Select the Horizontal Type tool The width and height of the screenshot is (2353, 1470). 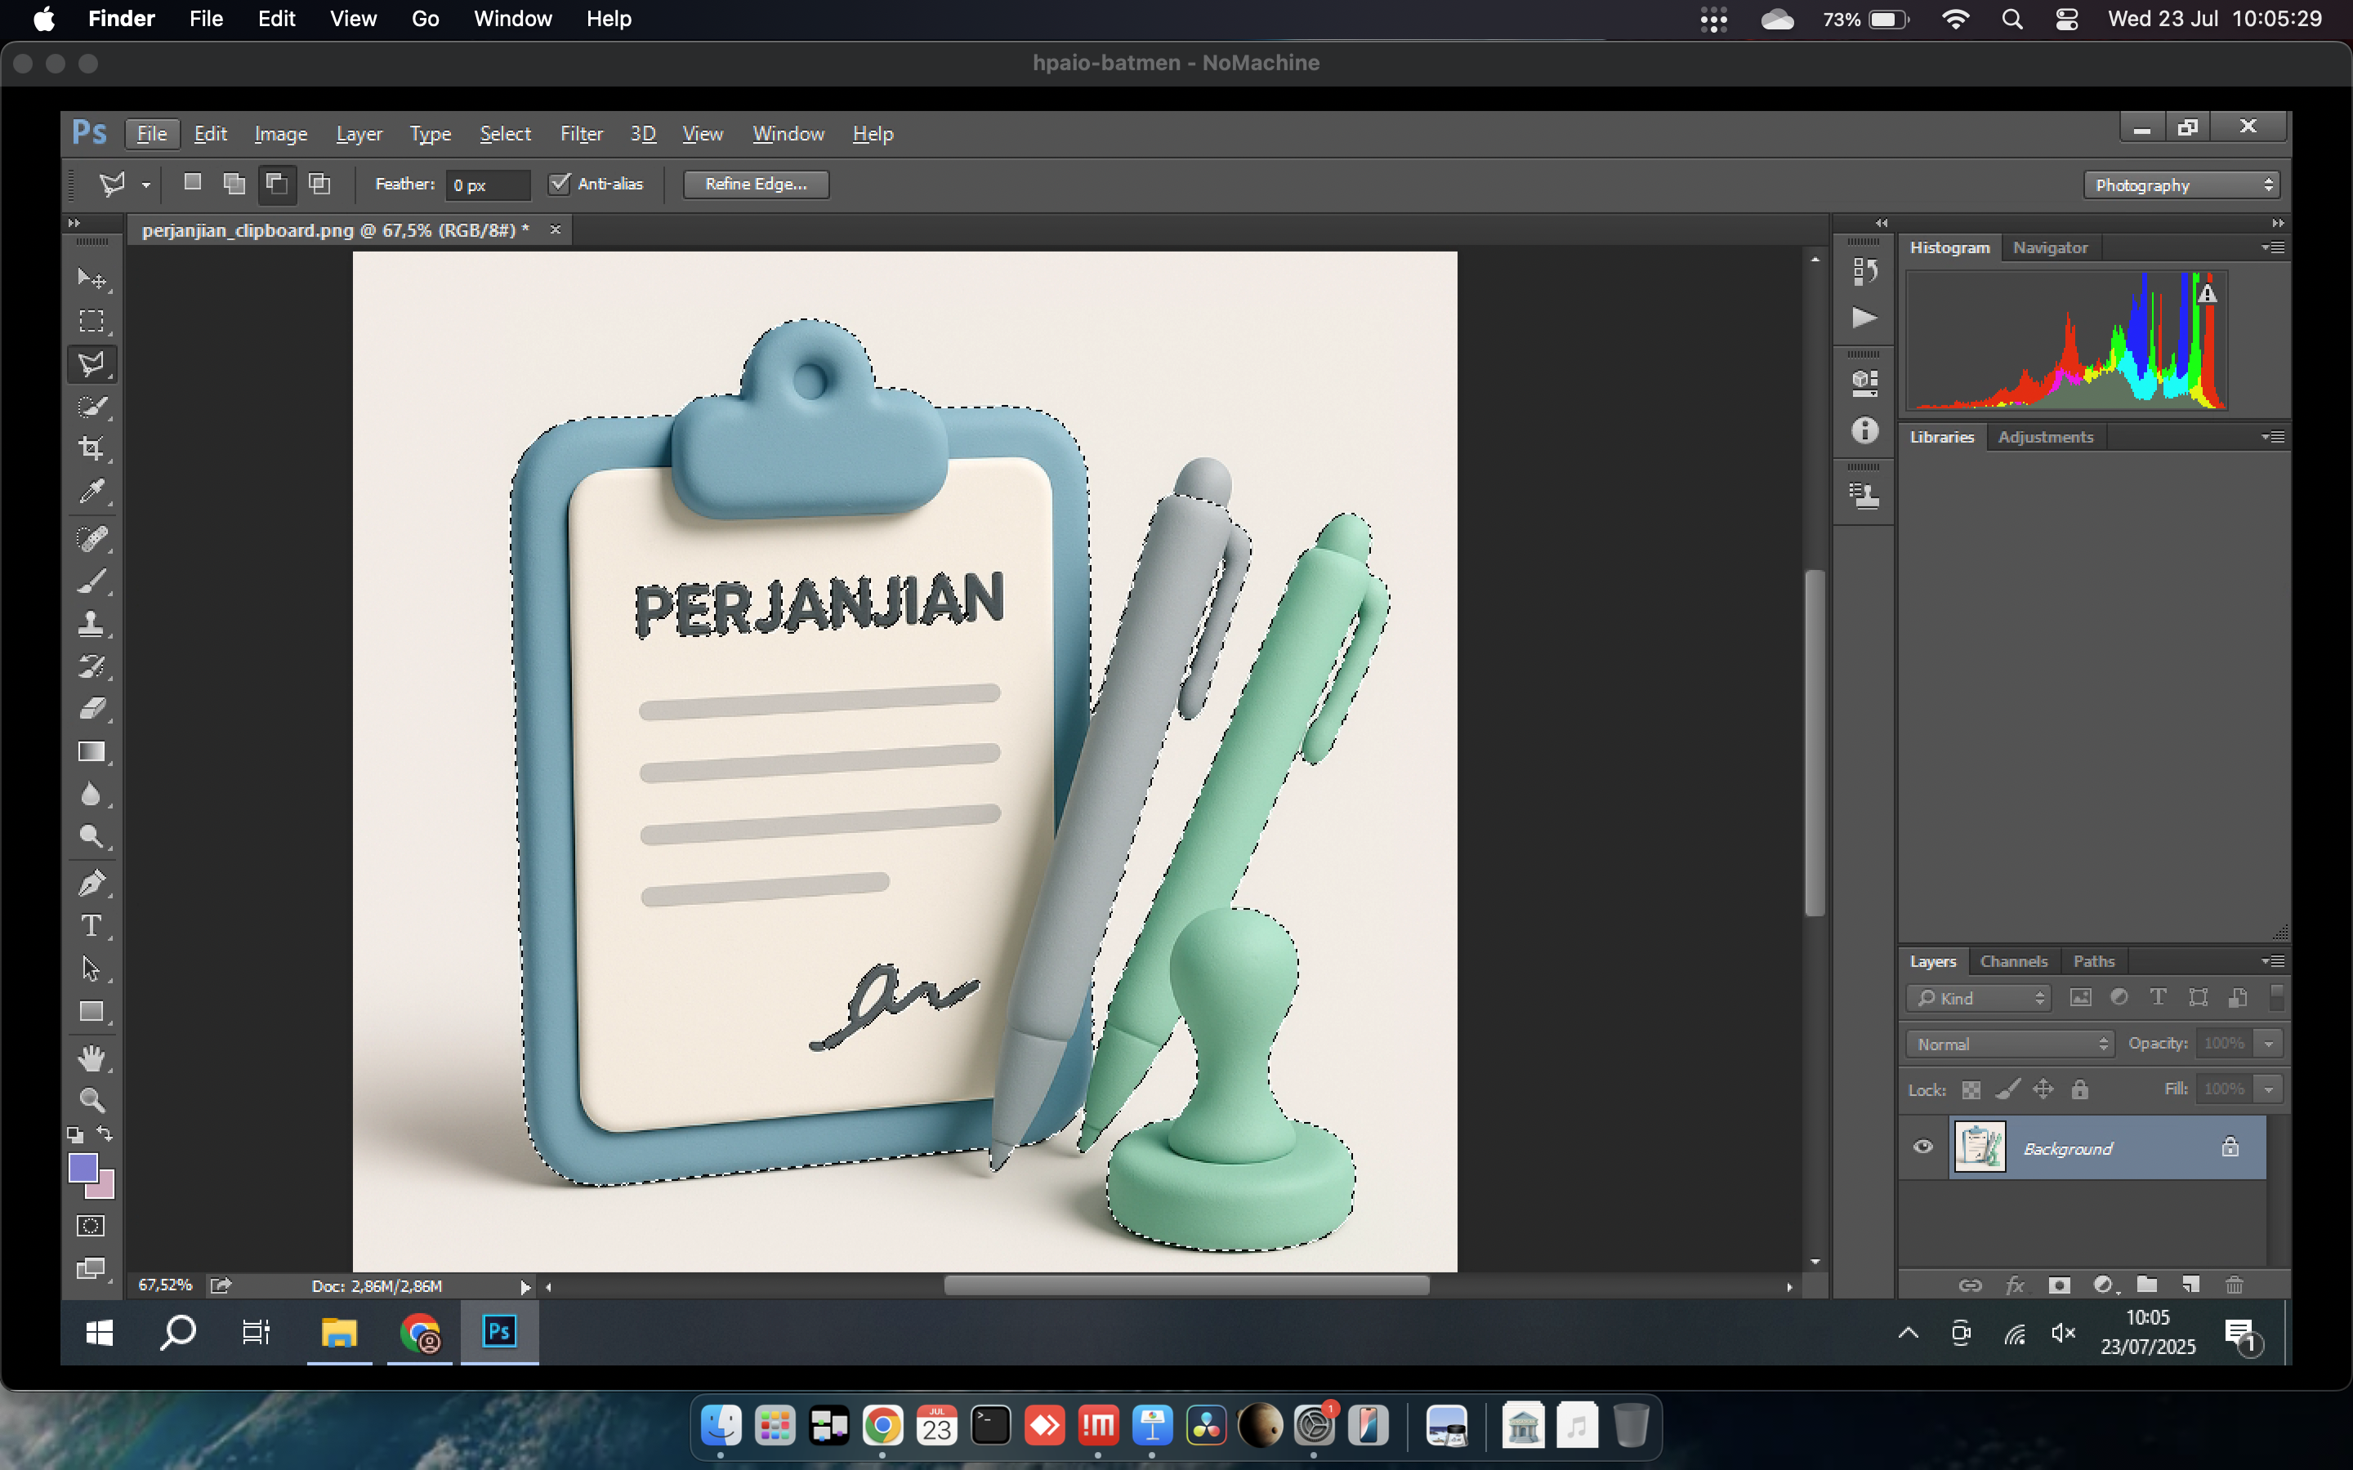[x=92, y=927]
